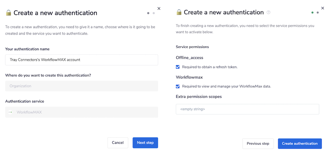The image size is (330, 157).
Task: Close the Service permissions dialog
Action: [323, 8]
